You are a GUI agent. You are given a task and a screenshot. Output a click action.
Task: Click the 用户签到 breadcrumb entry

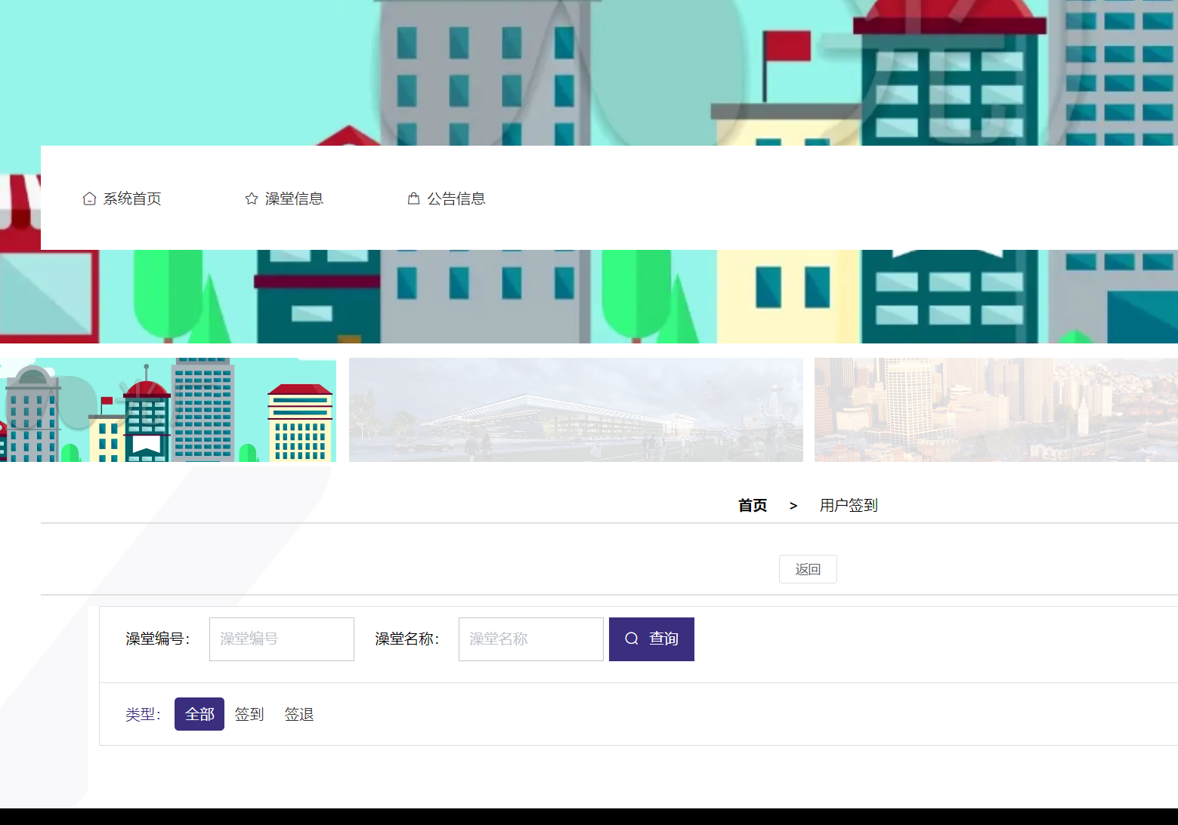tap(848, 505)
